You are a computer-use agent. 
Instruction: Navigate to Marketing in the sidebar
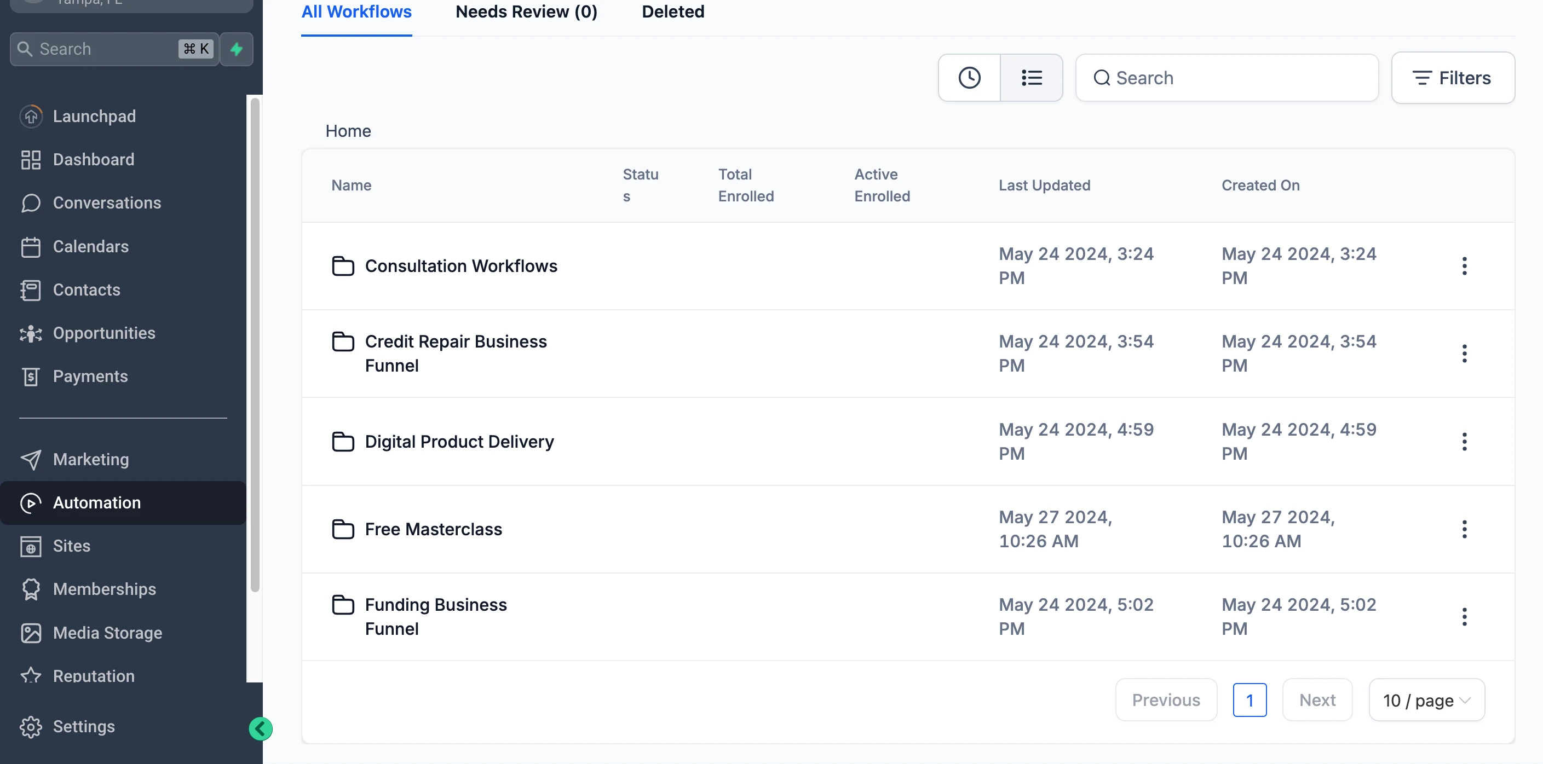(90, 459)
